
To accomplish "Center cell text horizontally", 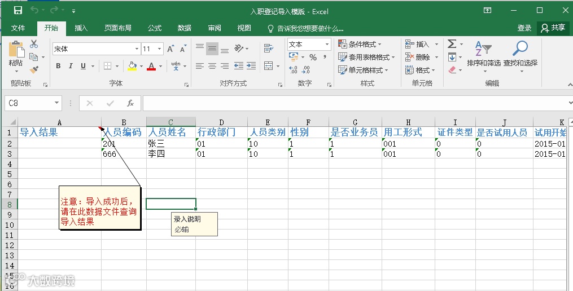I will pos(212,66).
